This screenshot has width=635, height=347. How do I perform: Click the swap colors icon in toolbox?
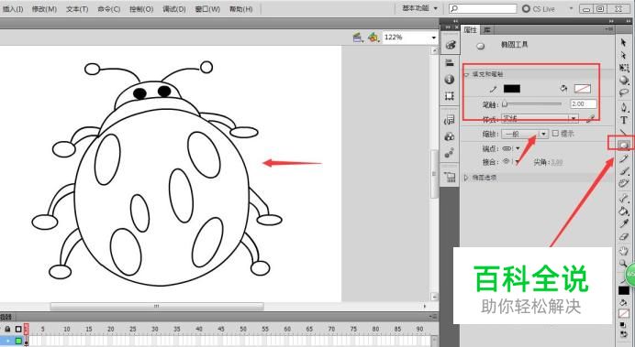(x=624, y=334)
